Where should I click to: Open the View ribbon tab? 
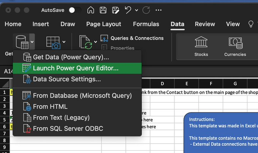tap(233, 24)
